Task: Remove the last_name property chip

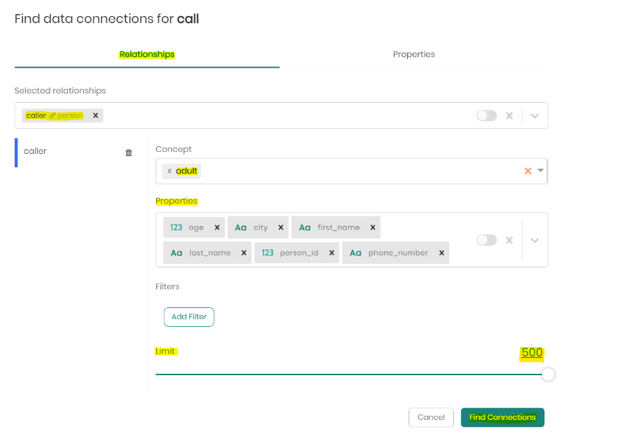Action: click(243, 253)
